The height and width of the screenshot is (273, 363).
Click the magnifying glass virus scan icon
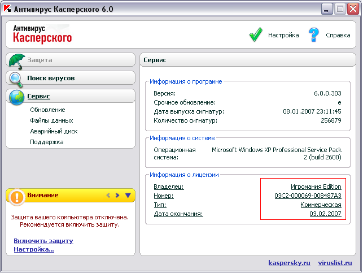[x=17, y=79]
